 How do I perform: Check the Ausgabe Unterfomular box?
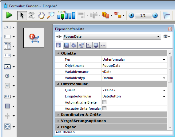[x=104, y=108]
